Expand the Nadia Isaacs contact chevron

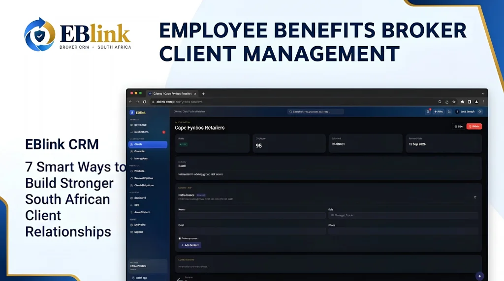[475, 197]
